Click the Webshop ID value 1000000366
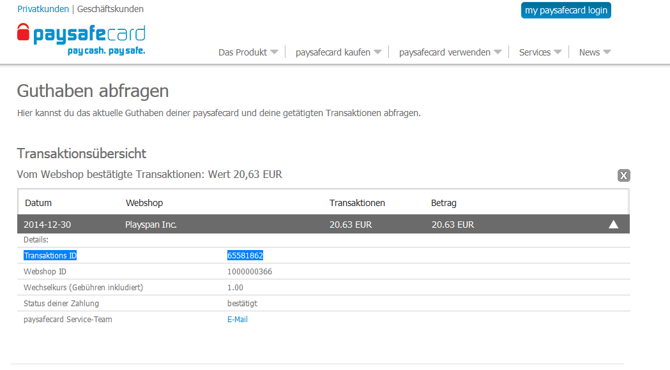The width and height of the screenshot is (670, 370). tap(250, 271)
